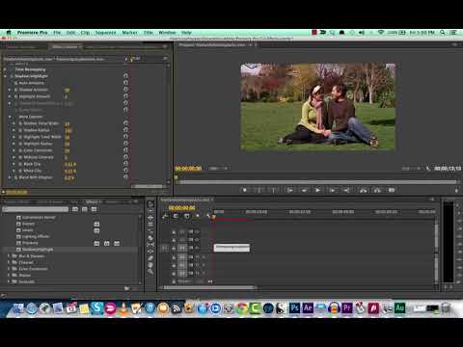Image resolution: width=463 pixels, height=347 pixels.
Task: Select the Zoom tool in tools panel
Action: tap(150, 272)
